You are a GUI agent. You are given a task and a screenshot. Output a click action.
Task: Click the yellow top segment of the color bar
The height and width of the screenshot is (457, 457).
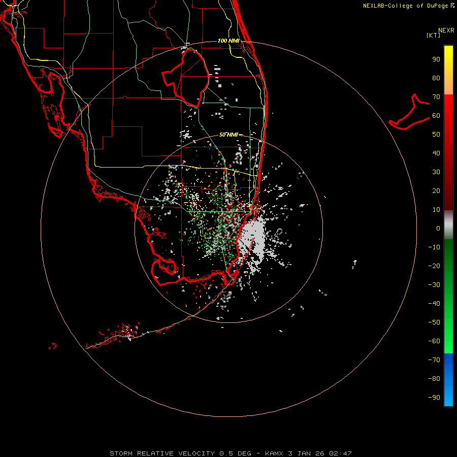tap(448, 70)
